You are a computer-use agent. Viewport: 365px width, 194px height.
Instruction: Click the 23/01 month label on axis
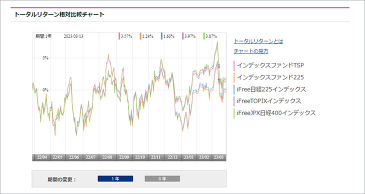[188, 157]
